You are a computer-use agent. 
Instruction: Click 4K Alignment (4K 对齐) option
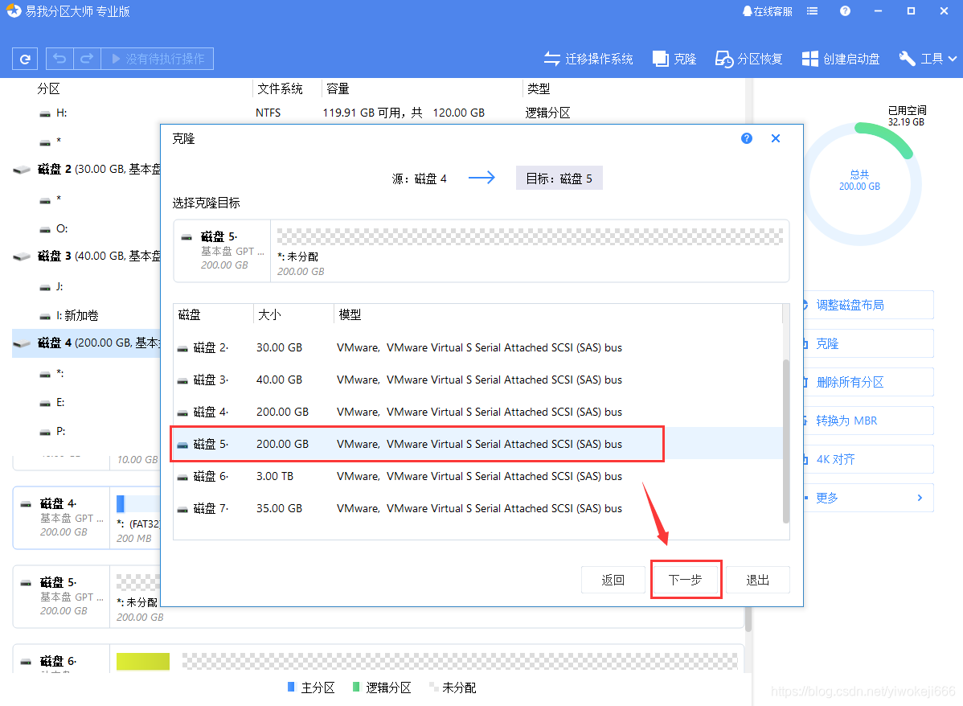click(868, 459)
